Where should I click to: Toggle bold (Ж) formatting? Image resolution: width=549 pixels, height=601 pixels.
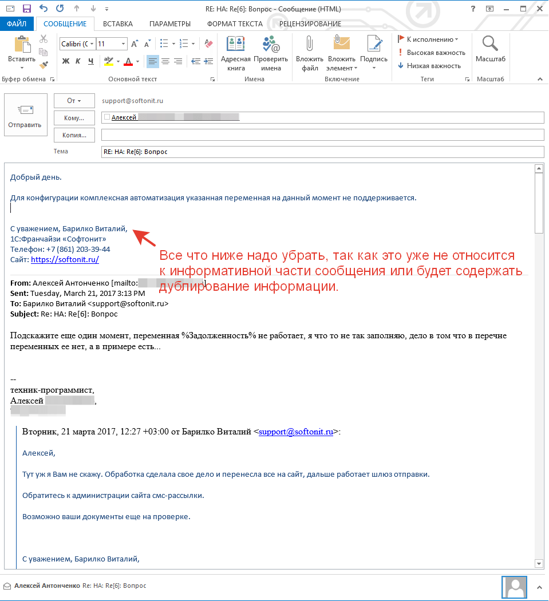coord(65,61)
